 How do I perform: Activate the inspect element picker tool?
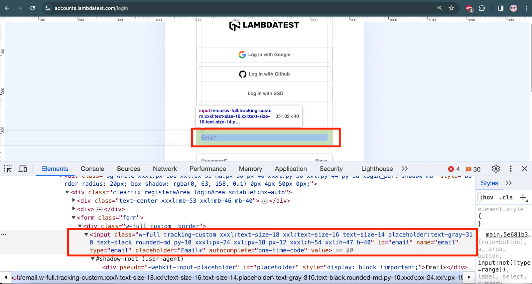(8, 169)
